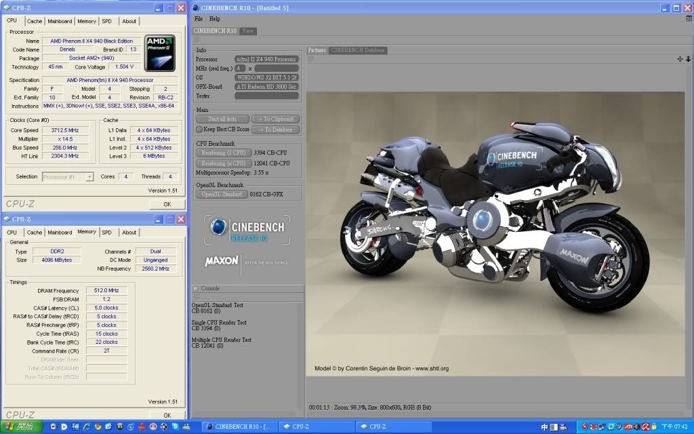Select the CAS# Latency value 5.0 clocks
This screenshot has width=694, height=434.
tap(106, 308)
